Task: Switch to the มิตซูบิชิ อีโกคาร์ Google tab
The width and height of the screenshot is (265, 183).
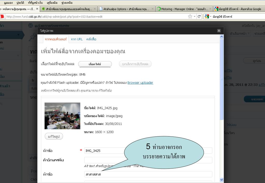Action: pyautogui.click(x=239, y=9)
